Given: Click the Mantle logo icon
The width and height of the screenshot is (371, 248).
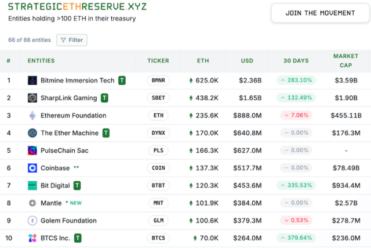Looking at the screenshot, I should (32, 203).
